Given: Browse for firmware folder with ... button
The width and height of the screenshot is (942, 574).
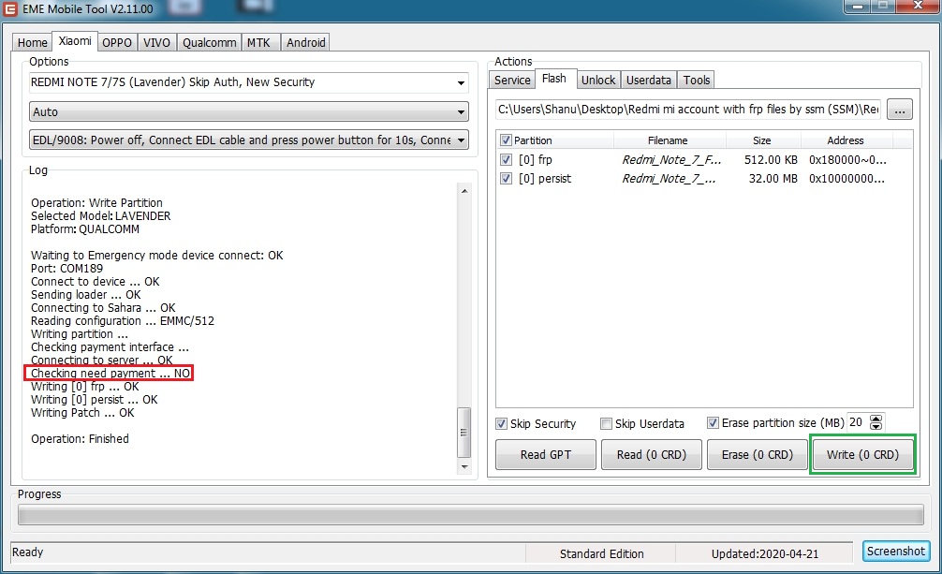Looking at the screenshot, I should [899, 110].
